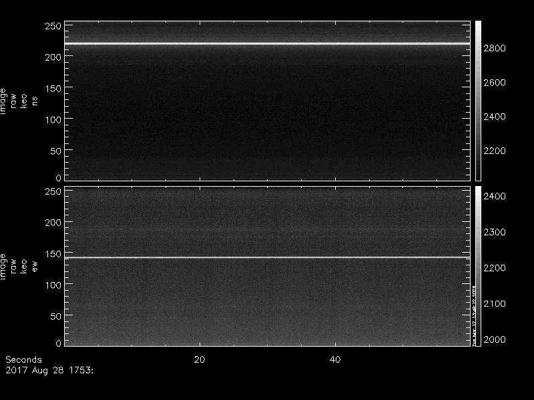Select the 20 tick label on the time axis

pos(199,359)
